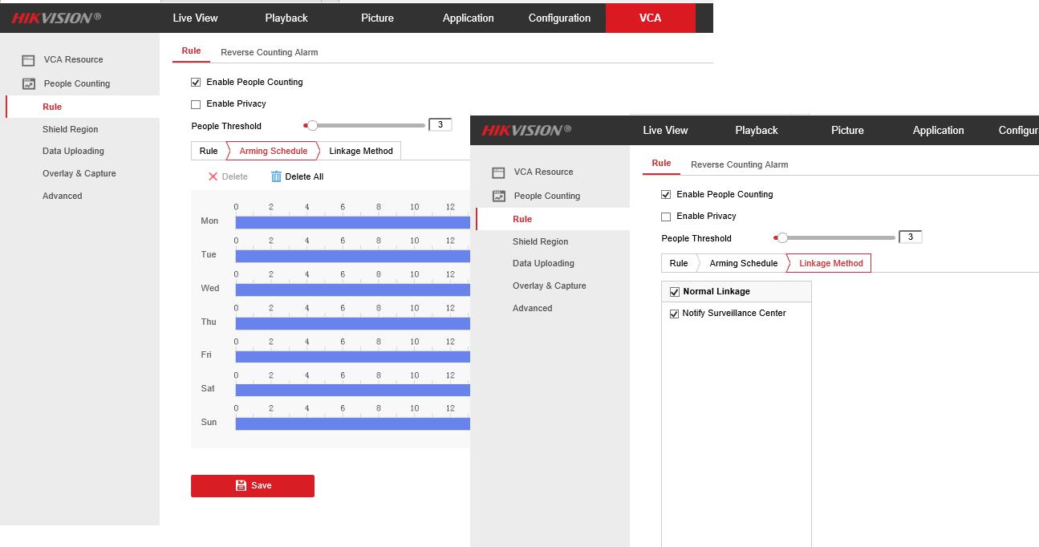Image resolution: width=1039 pixels, height=547 pixels.
Task: Click the People Threshold value field in back window
Action: (x=440, y=125)
